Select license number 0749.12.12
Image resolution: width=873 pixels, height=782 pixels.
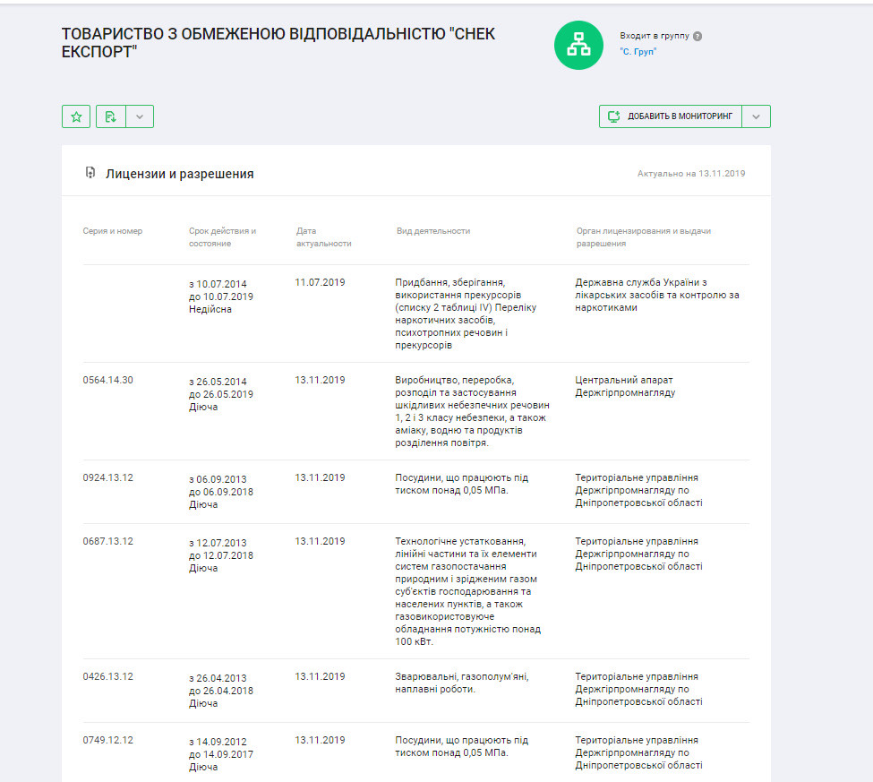click(108, 740)
